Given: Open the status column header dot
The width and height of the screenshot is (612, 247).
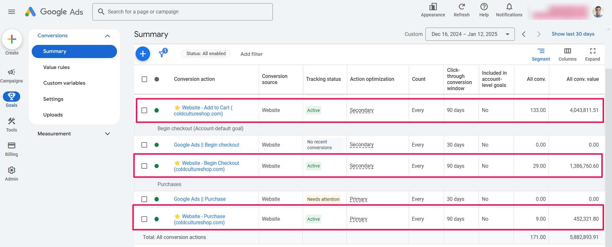Looking at the screenshot, I should (157, 79).
